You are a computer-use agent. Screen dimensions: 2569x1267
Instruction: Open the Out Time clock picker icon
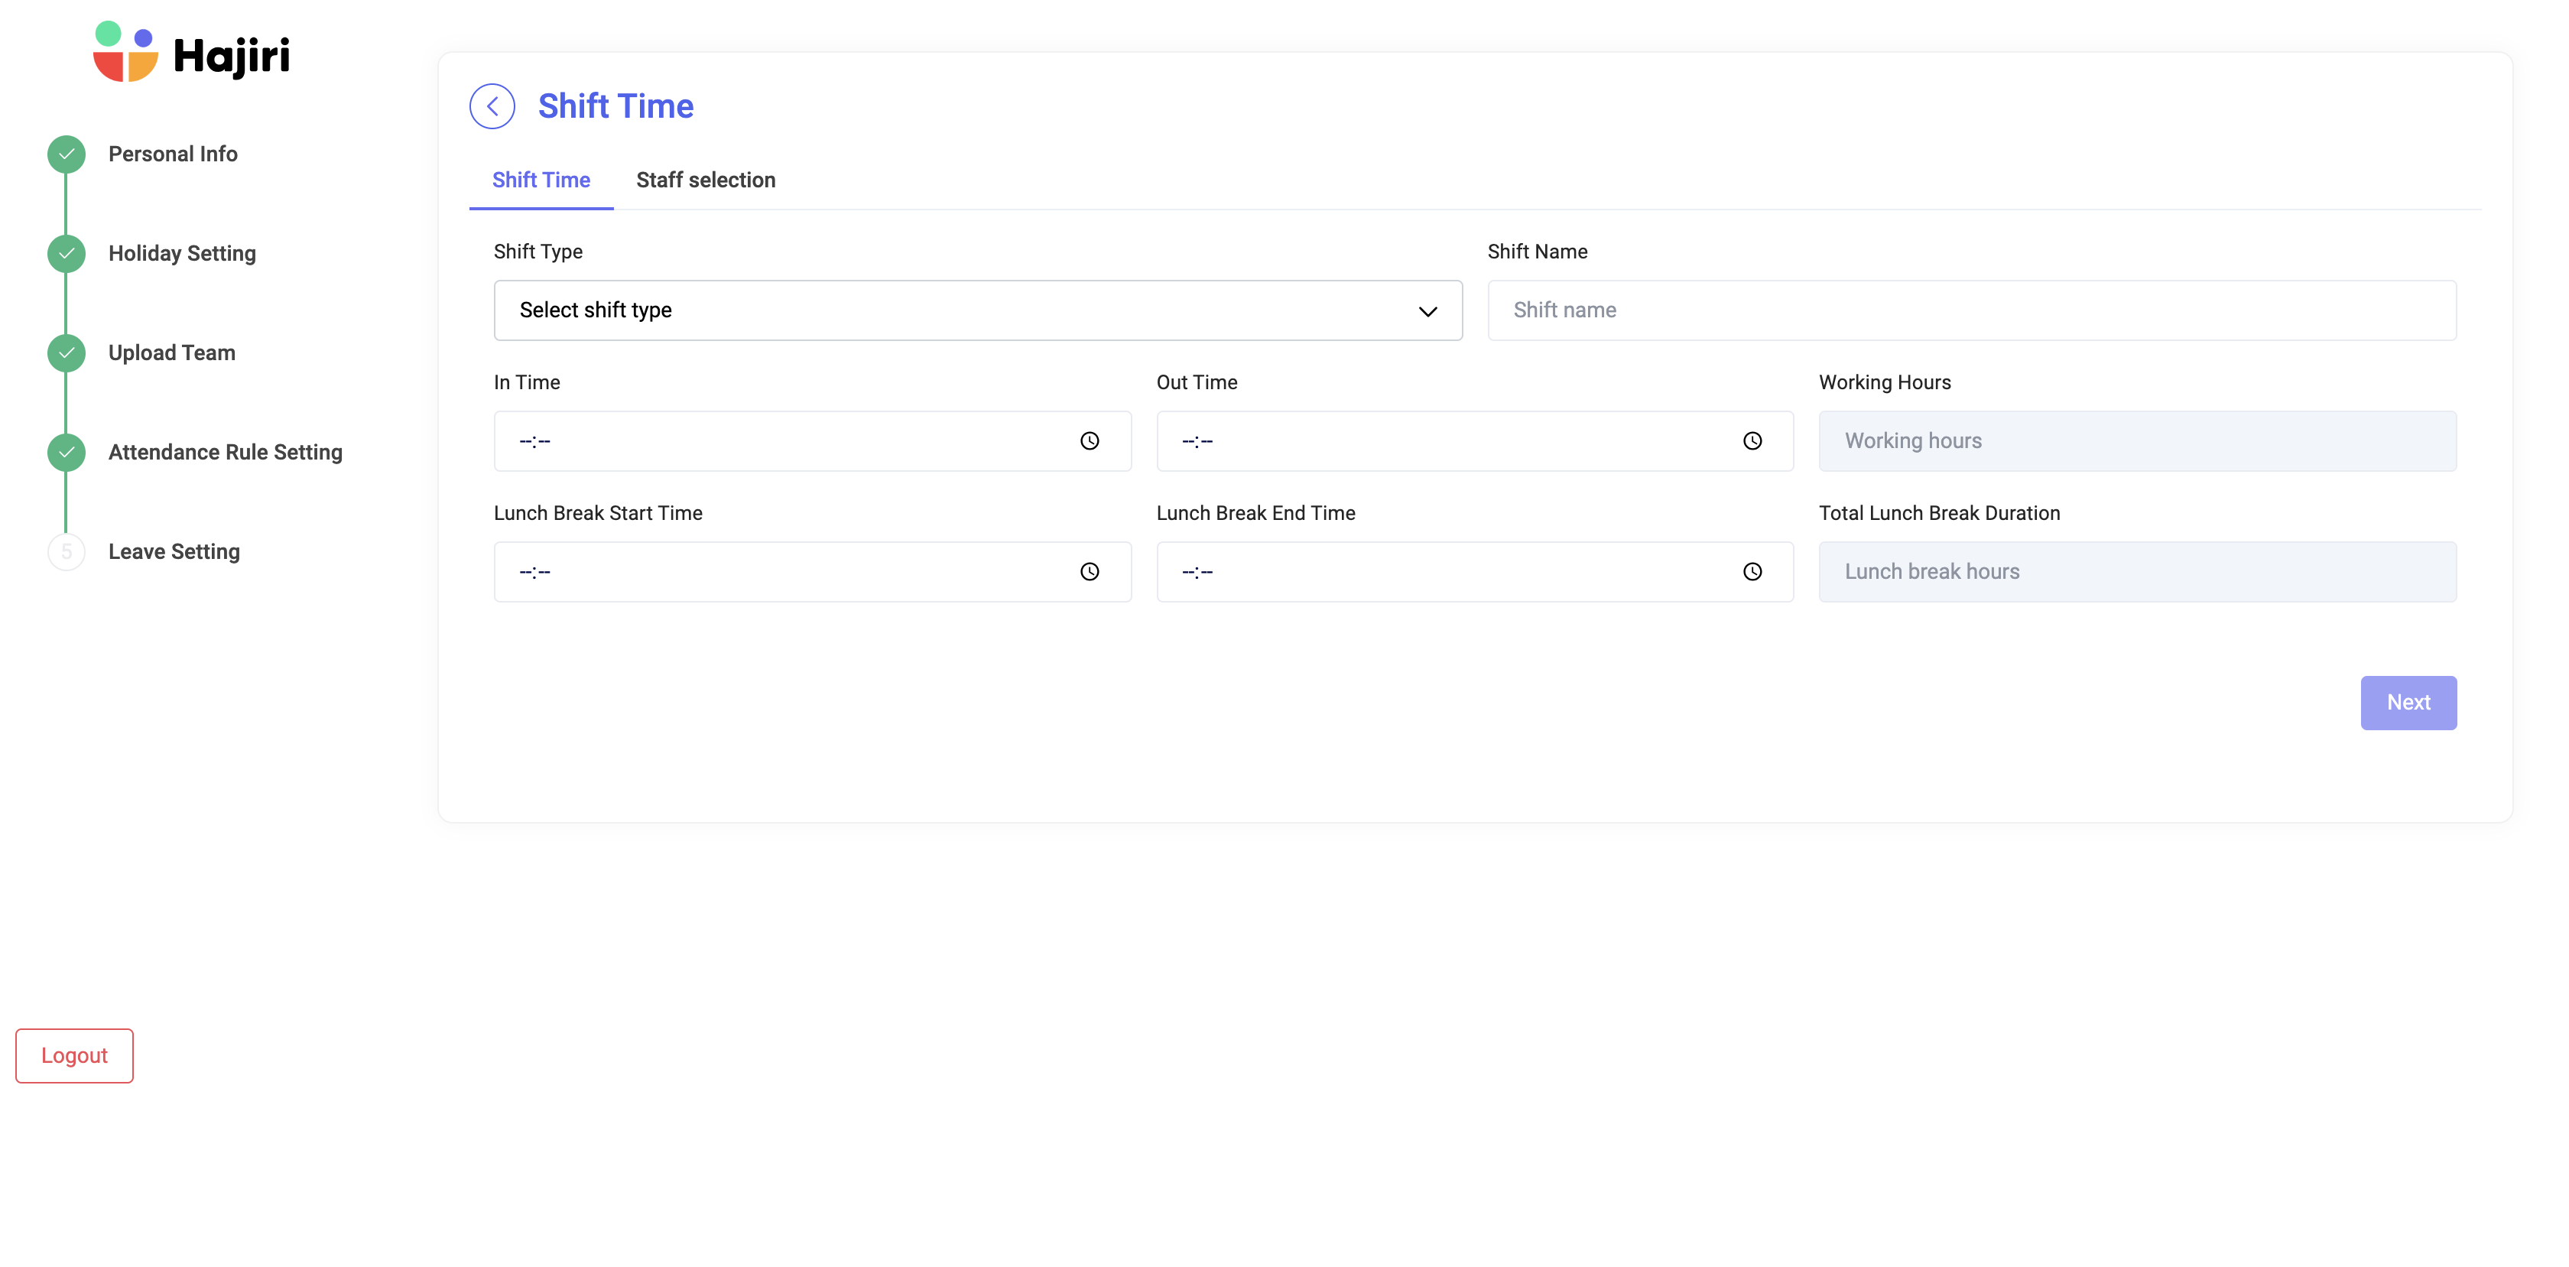pyautogui.click(x=1752, y=441)
